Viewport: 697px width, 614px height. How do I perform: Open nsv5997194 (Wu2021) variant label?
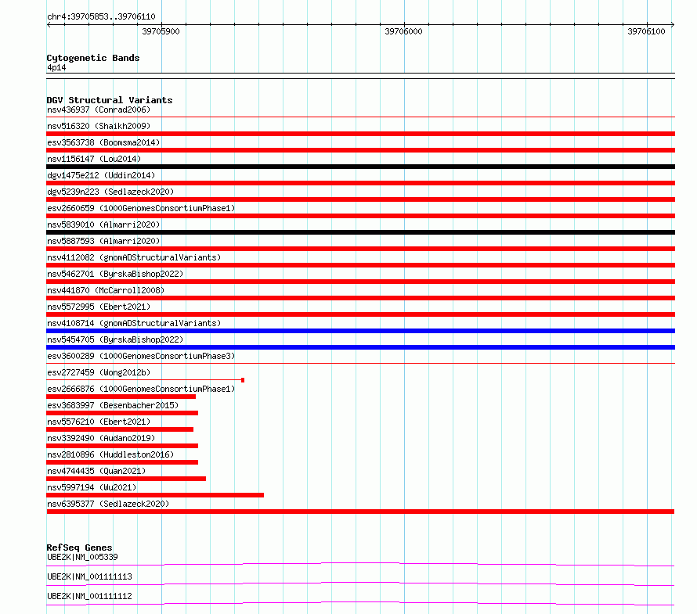point(92,487)
